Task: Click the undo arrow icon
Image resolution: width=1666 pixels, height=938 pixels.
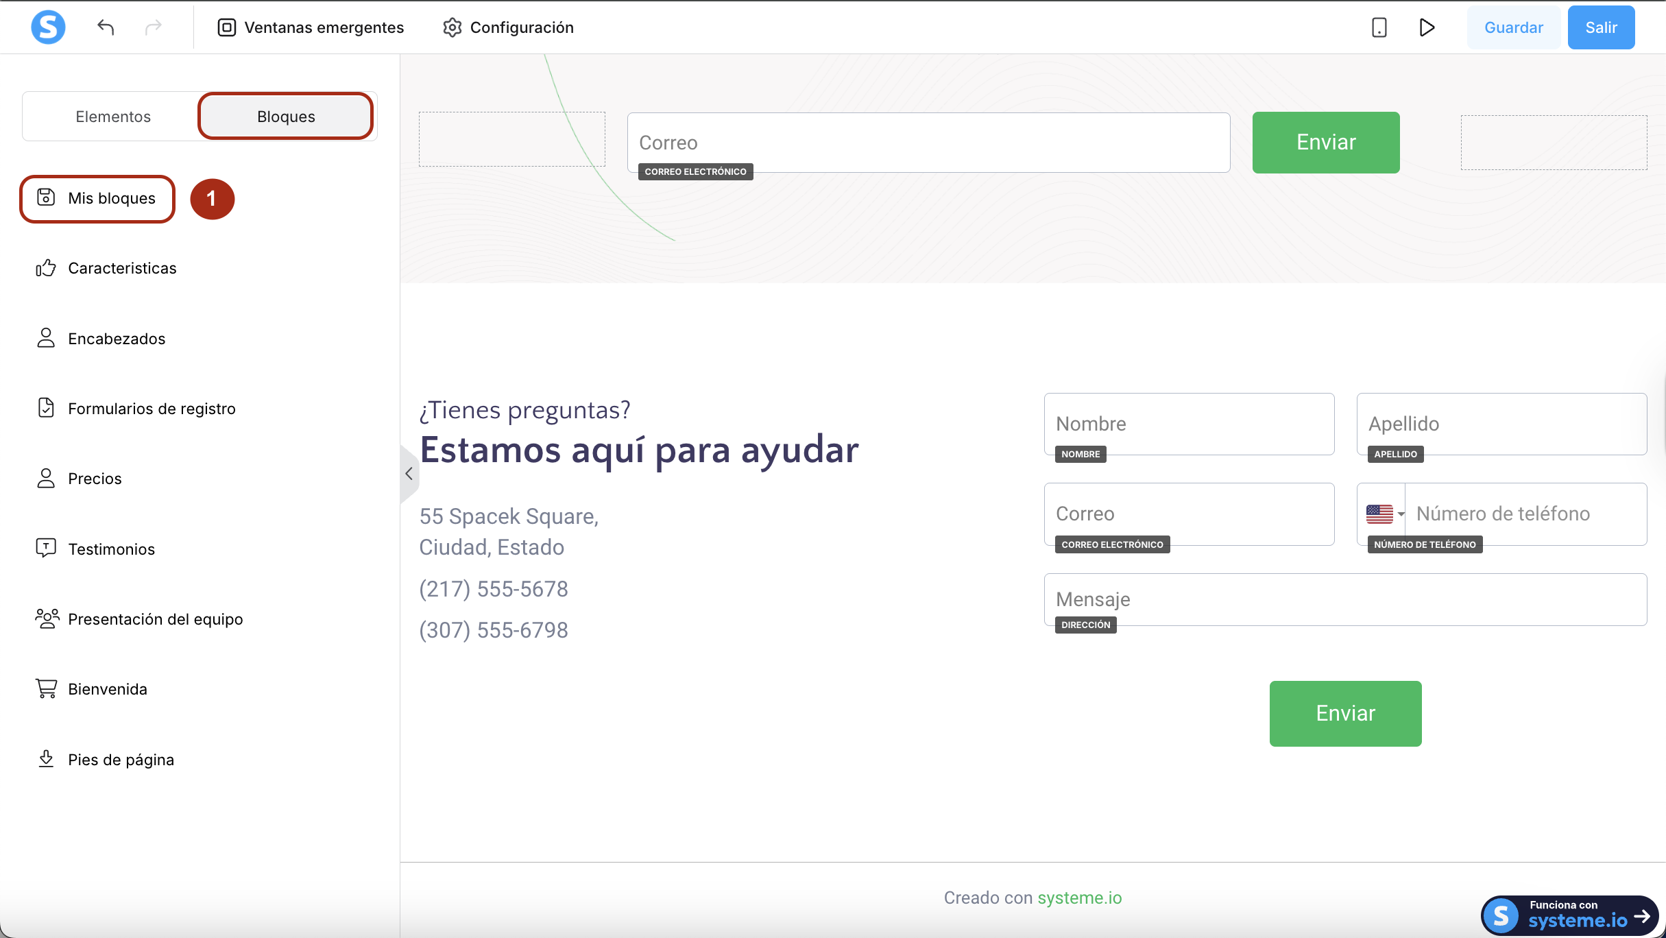Action: (106, 27)
